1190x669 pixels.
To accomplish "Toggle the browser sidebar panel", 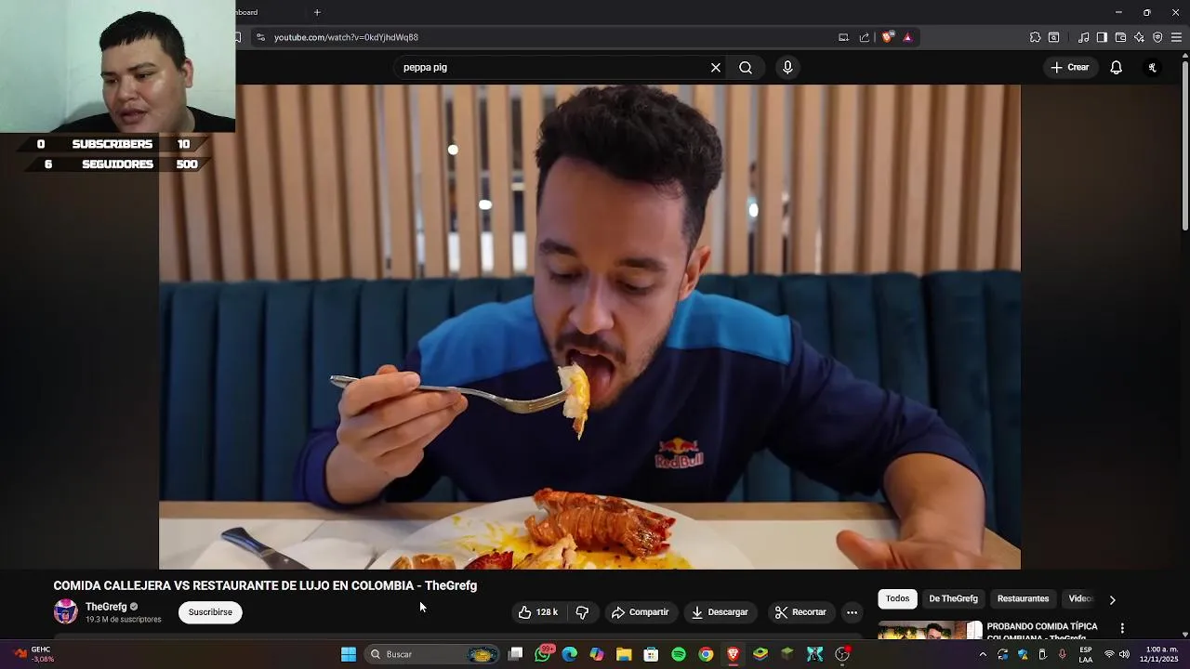I will click(1102, 37).
